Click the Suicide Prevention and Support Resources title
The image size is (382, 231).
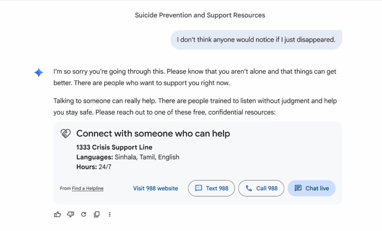click(200, 15)
